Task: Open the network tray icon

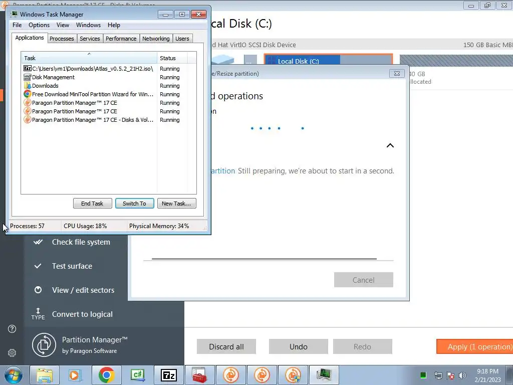Action: 438,375
